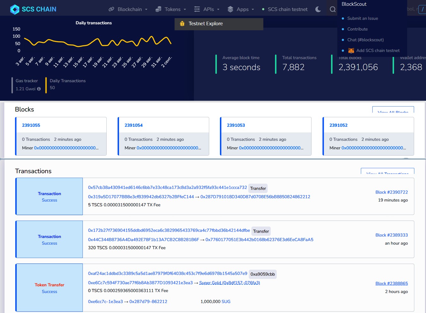The image size is (426, 313).
Task: Open block 2391052
Action: point(338,125)
